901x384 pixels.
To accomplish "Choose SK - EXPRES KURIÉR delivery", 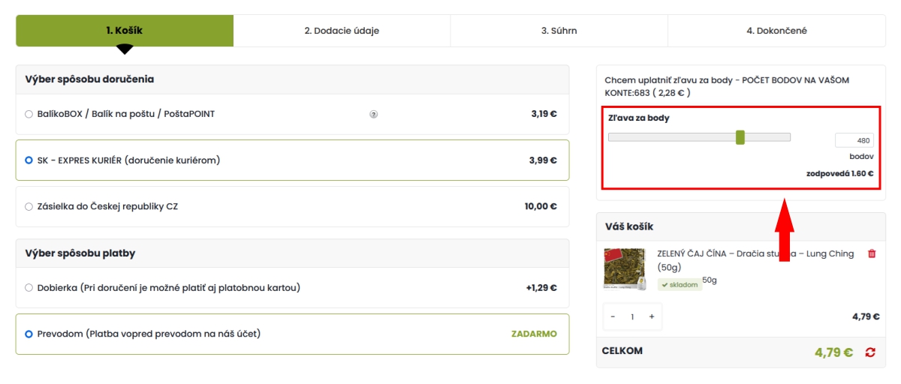I will pyautogui.click(x=29, y=160).
